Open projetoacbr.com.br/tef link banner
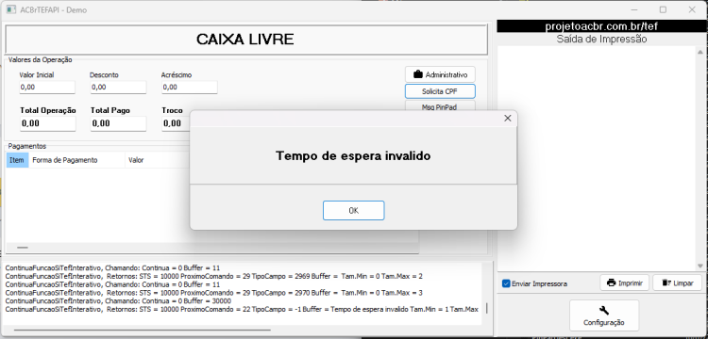Screen dimensions: 708x339 click(x=601, y=26)
